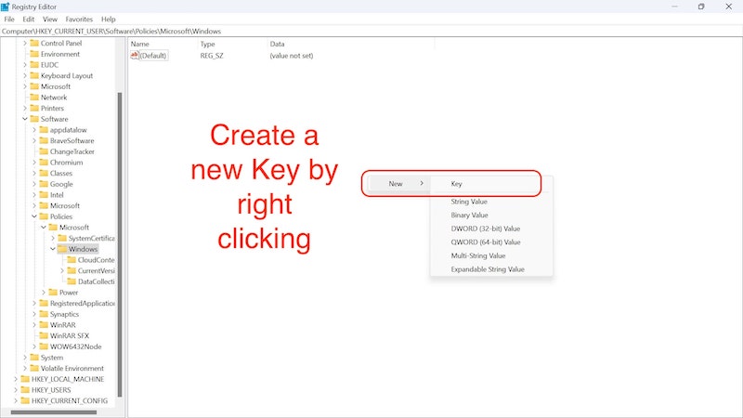
Task: Expand the HKEY_LOCAL_MACHINE hive
Action: tap(16, 379)
